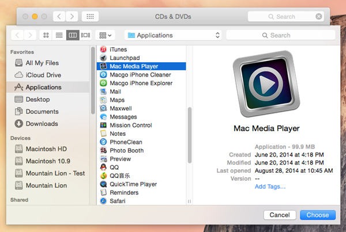Image resolution: width=346 pixels, height=232 pixels.
Task: Click the applications column scrollbar thumb
Action: (x=190, y=135)
